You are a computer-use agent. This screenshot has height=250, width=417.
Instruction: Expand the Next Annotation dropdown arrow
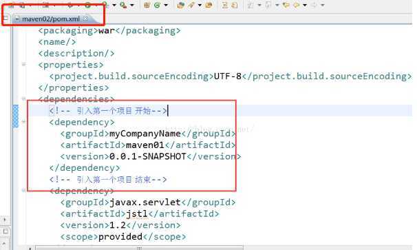coord(259,5)
